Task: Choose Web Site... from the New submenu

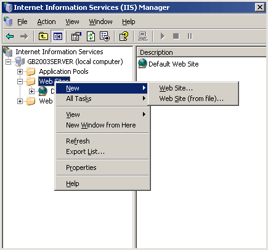Action: [193, 88]
